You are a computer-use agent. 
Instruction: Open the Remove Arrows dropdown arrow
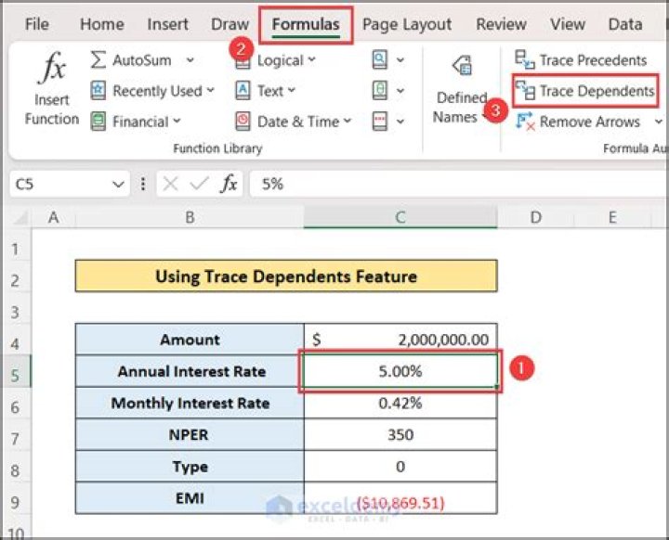(x=660, y=122)
